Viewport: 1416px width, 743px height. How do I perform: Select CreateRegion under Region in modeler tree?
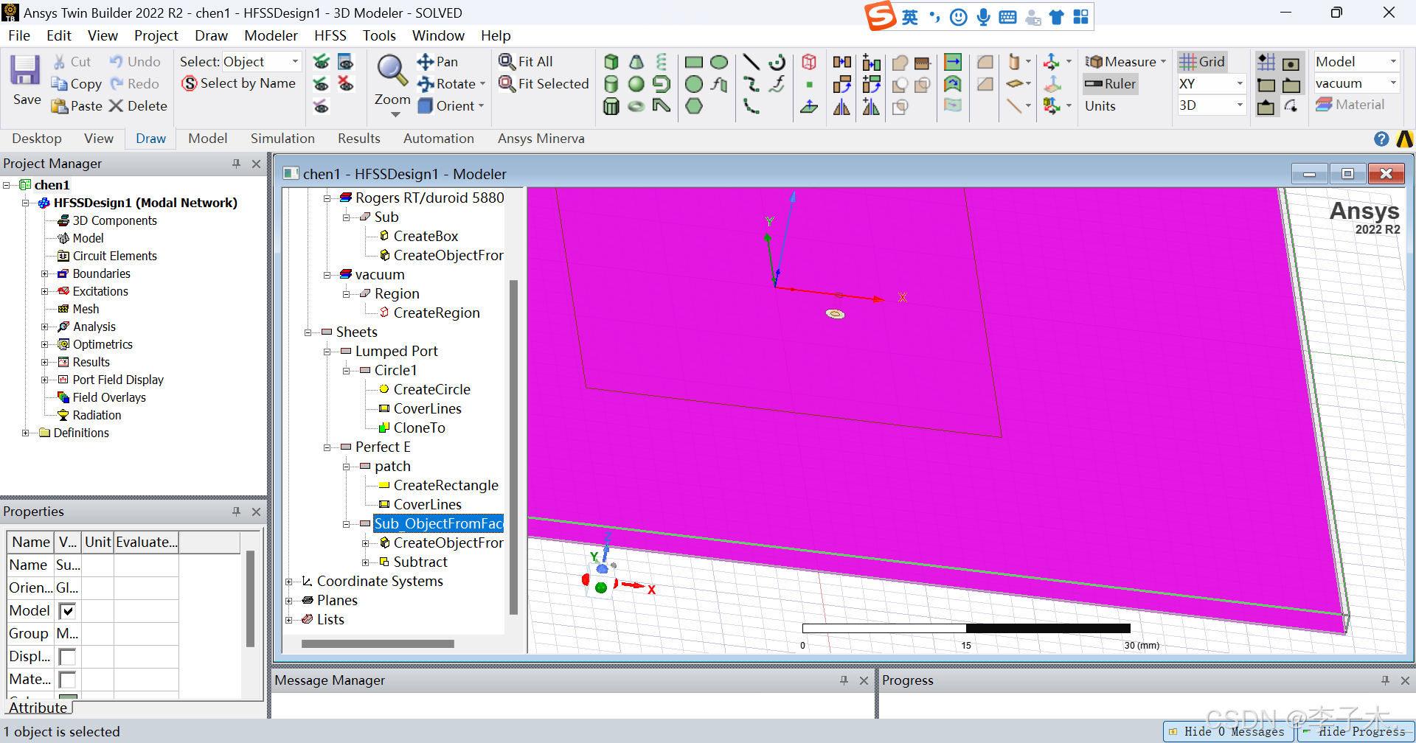(x=437, y=313)
